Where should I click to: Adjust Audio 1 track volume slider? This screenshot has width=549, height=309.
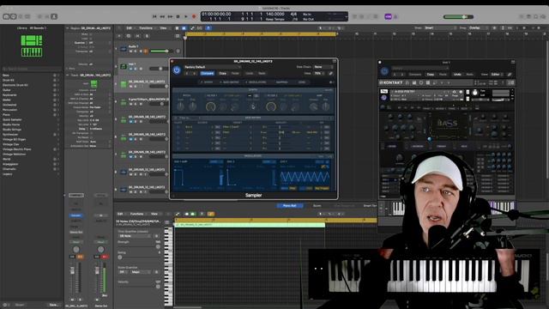pos(160,51)
